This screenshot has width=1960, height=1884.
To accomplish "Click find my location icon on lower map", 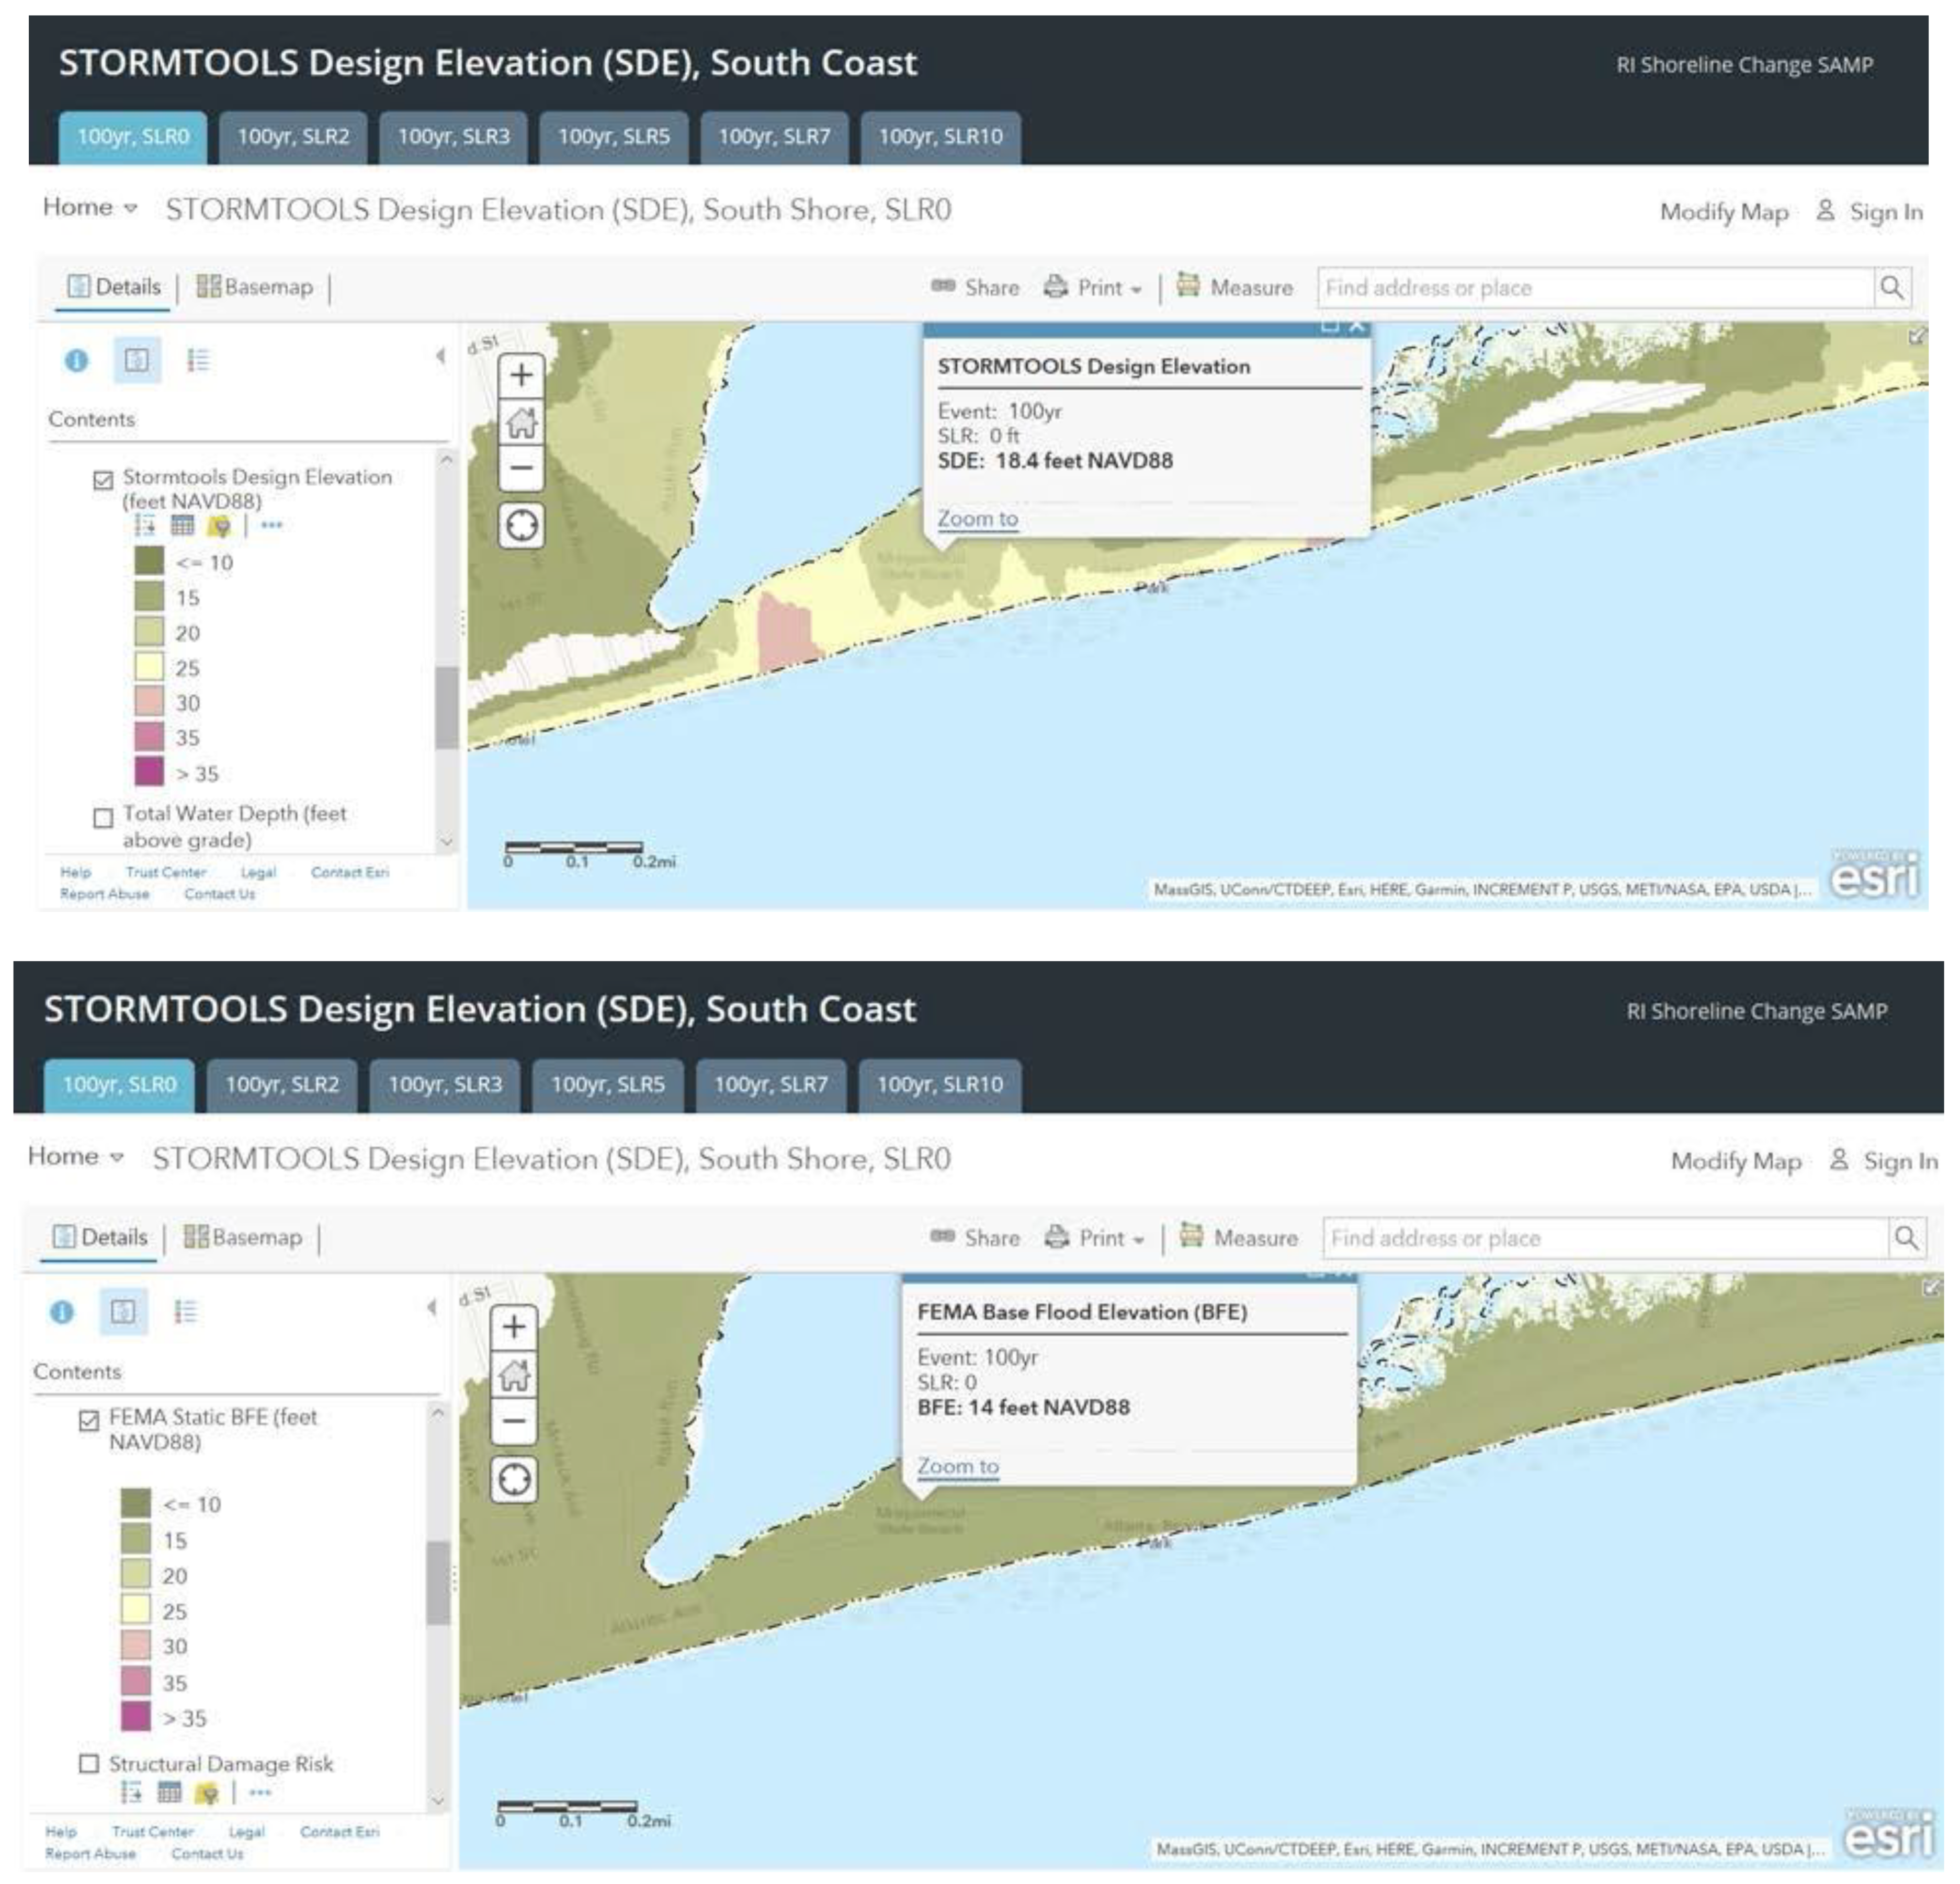I will (x=514, y=1478).
